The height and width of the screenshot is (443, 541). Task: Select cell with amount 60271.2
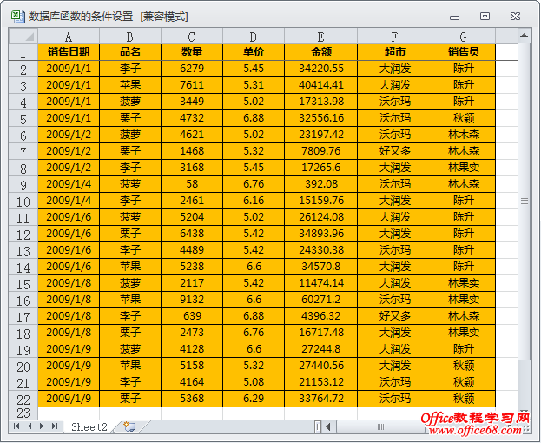click(321, 300)
